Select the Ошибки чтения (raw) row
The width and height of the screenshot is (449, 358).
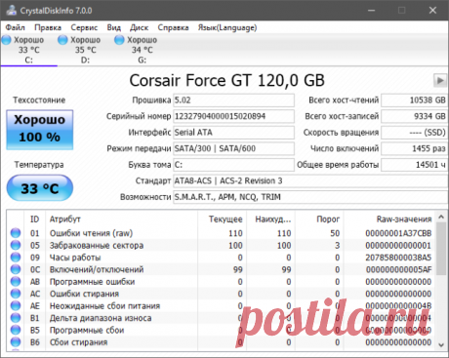click(x=222, y=233)
